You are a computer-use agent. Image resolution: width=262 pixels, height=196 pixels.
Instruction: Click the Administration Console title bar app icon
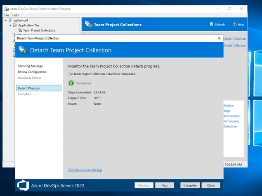click(7, 9)
